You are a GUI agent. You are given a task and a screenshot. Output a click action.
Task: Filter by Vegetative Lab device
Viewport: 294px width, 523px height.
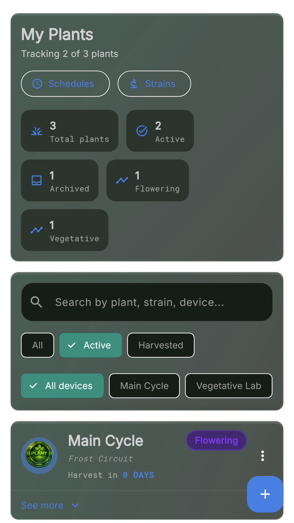tap(229, 386)
